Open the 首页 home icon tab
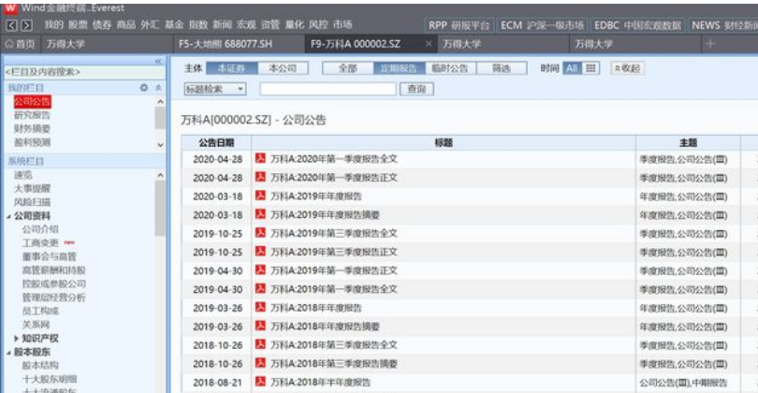 [20, 44]
